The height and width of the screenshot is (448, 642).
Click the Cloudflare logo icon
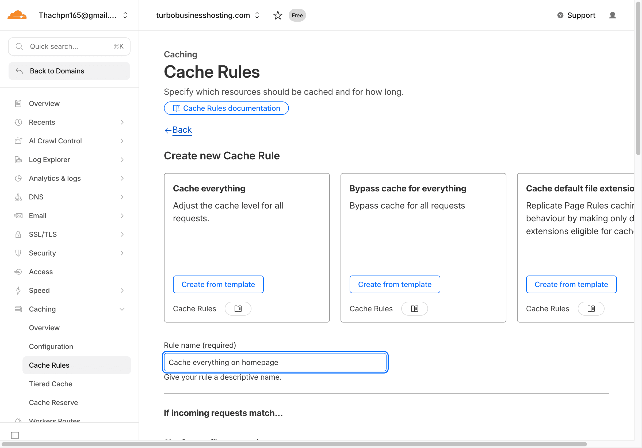point(17,14)
